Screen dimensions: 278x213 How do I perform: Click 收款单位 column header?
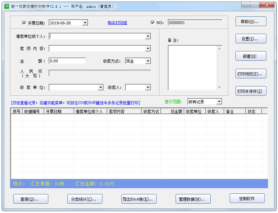click(195, 111)
